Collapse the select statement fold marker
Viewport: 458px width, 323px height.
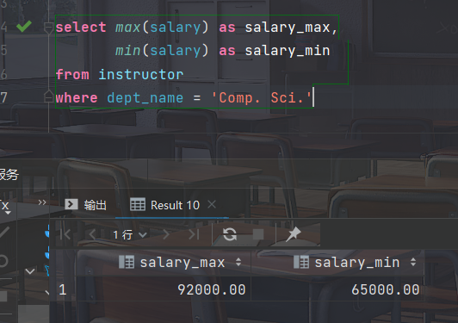tap(48, 28)
